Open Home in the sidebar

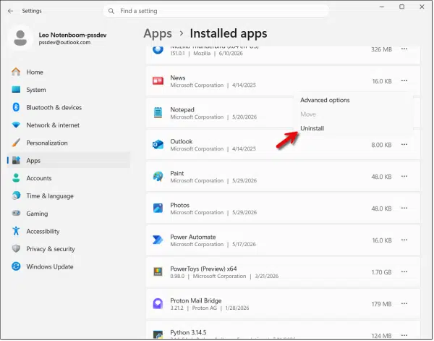(x=69, y=72)
